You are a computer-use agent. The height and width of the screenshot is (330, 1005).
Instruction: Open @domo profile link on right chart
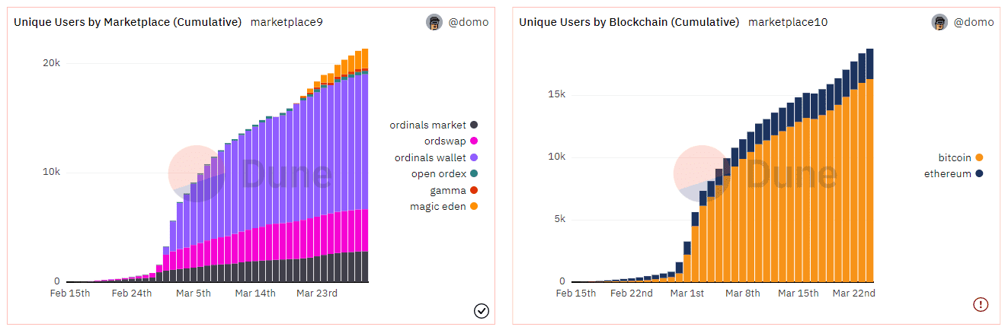pos(973,22)
